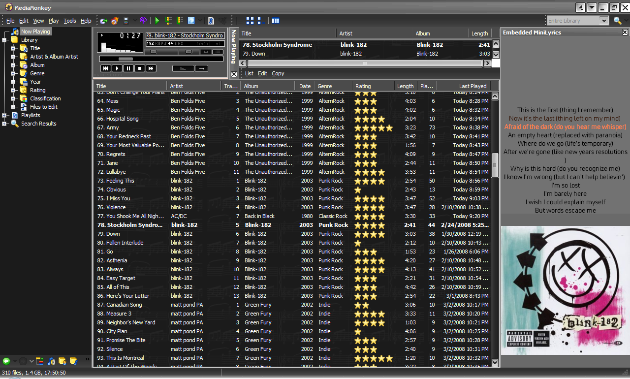
Task: Open the Entire Library search dropdown
Action: (x=603, y=21)
